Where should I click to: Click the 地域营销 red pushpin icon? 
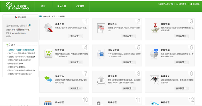tap(154, 27)
